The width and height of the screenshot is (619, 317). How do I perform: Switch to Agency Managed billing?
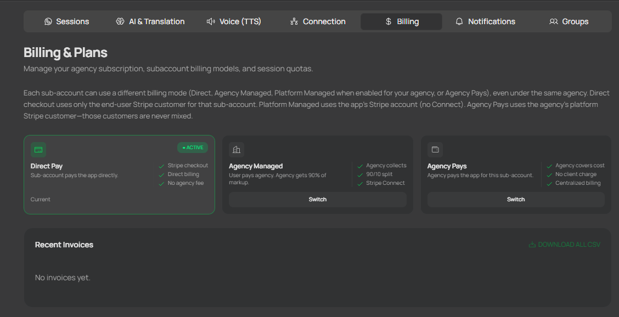318,200
